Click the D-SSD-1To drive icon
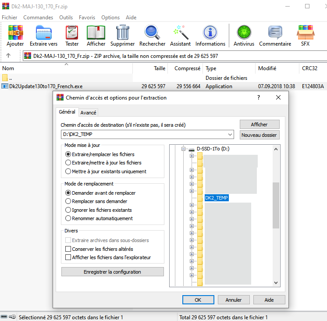The height and width of the screenshot is (321, 327). coord(192,150)
